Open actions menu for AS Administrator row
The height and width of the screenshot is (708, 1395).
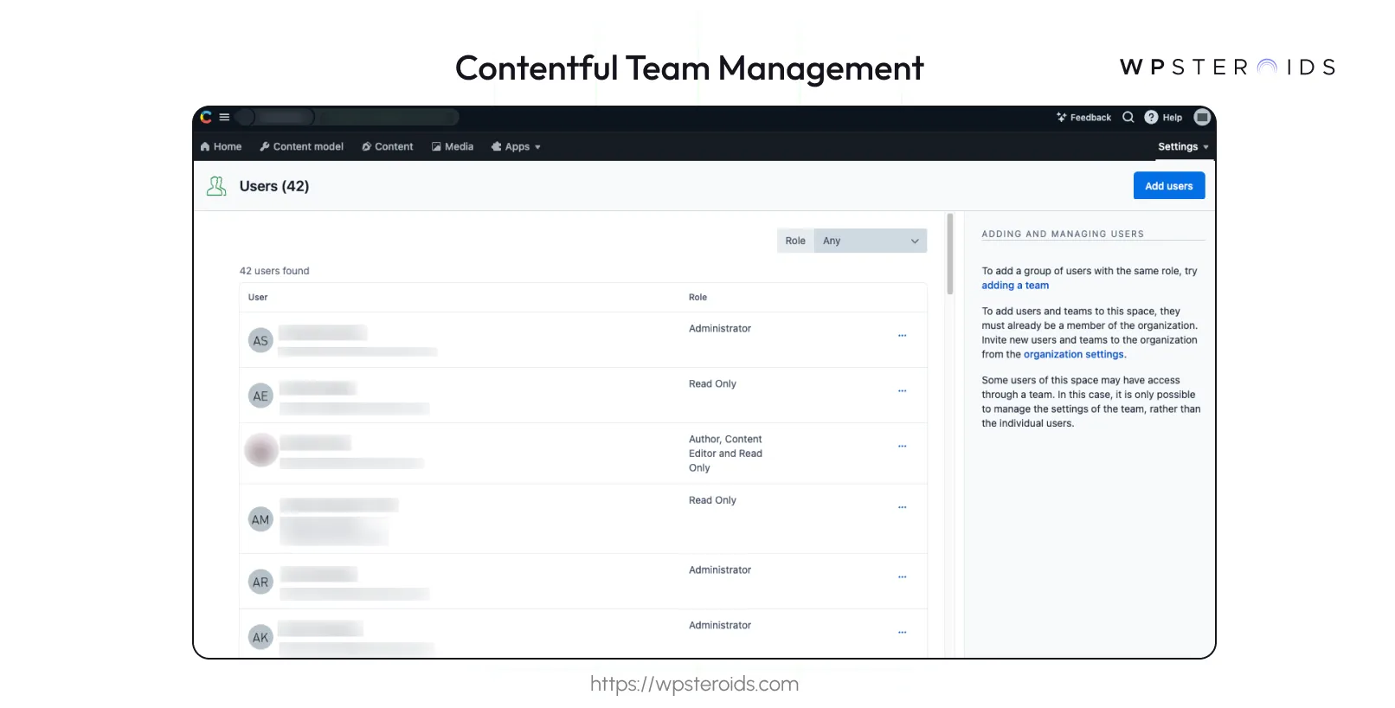coord(902,336)
